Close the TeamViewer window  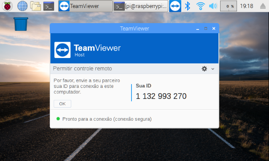click(214, 29)
